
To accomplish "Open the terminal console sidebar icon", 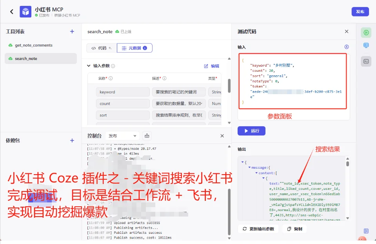I will 366,62.
